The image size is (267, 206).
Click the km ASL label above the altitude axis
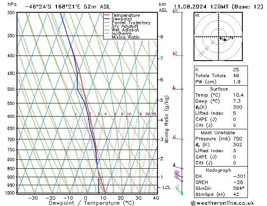tap(163, 7)
